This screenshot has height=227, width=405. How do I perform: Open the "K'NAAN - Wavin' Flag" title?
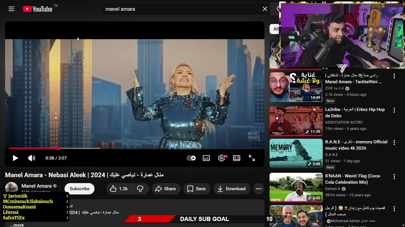coord(353,179)
